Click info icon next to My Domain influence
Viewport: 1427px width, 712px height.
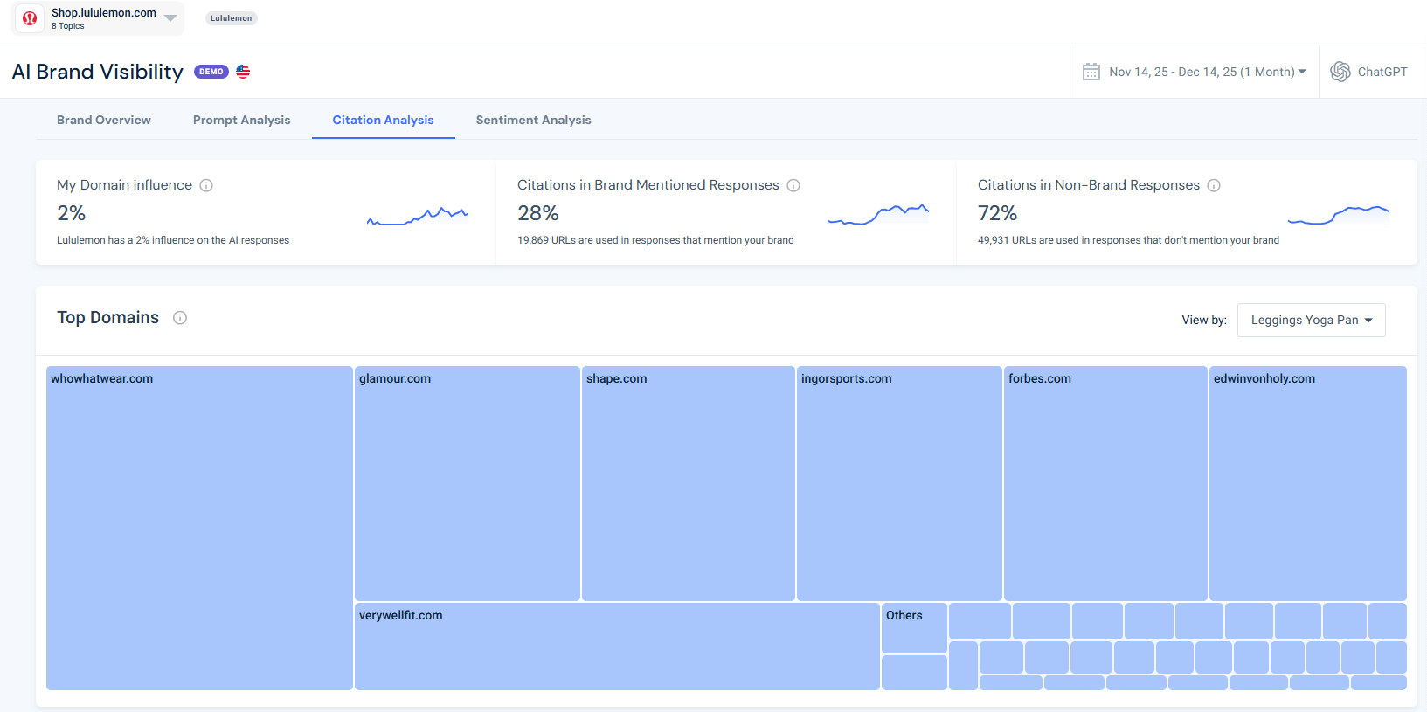[206, 185]
